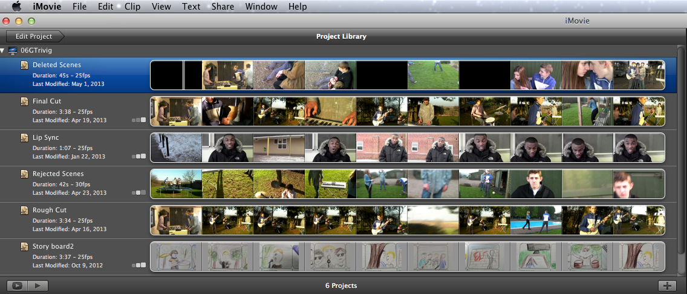Open the Edit menu
Image resolution: width=687 pixels, height=294 pixels.
click(x=106, y=7)
